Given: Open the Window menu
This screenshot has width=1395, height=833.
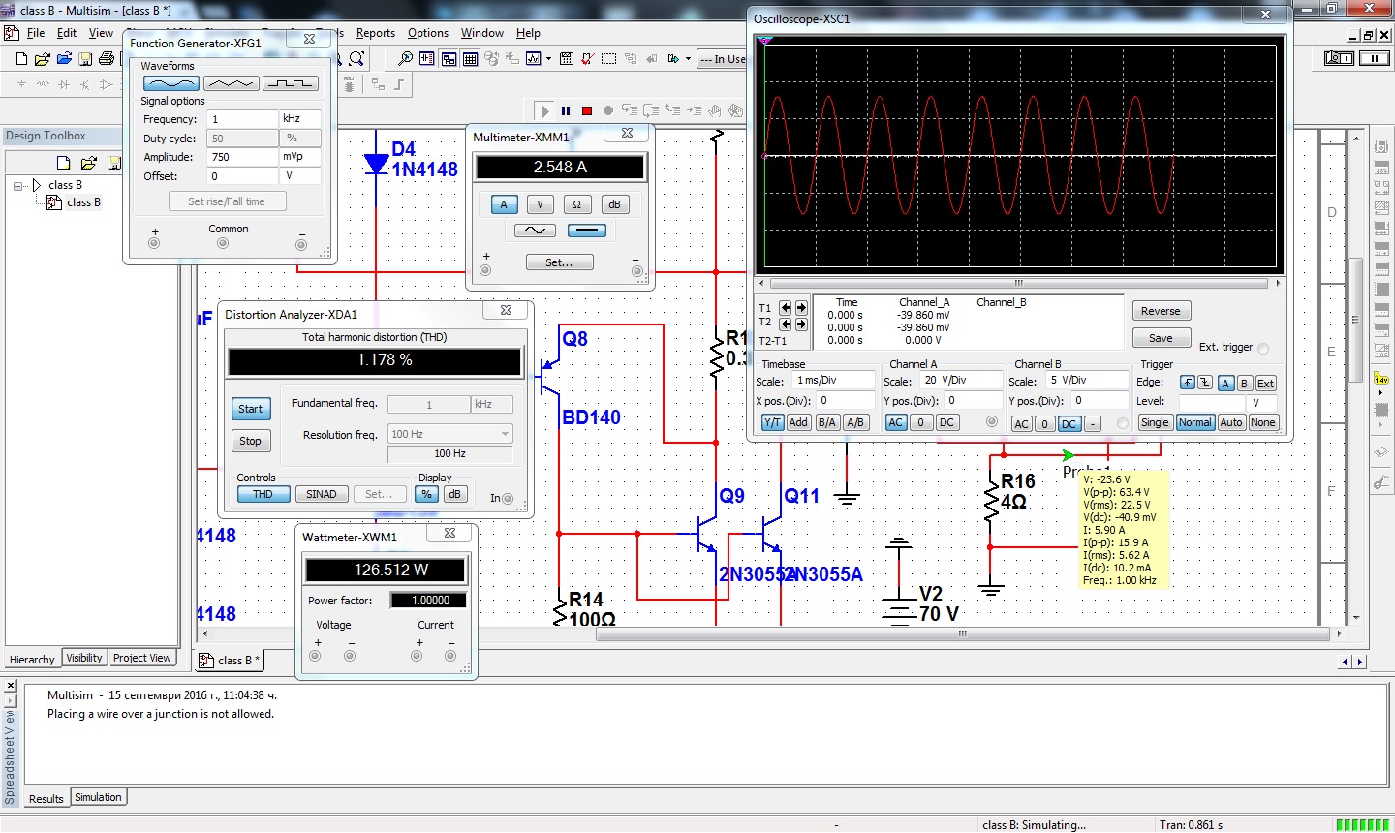Looking at the screenshot, I should pyautogui.click(x=482, y=33).
